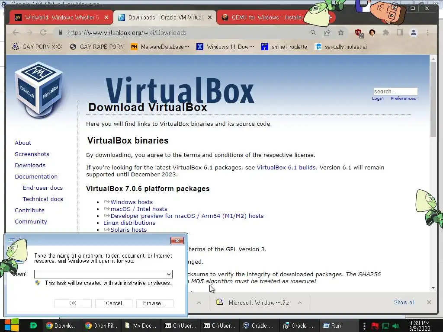Click the browser forward arrow

point(29,33)
